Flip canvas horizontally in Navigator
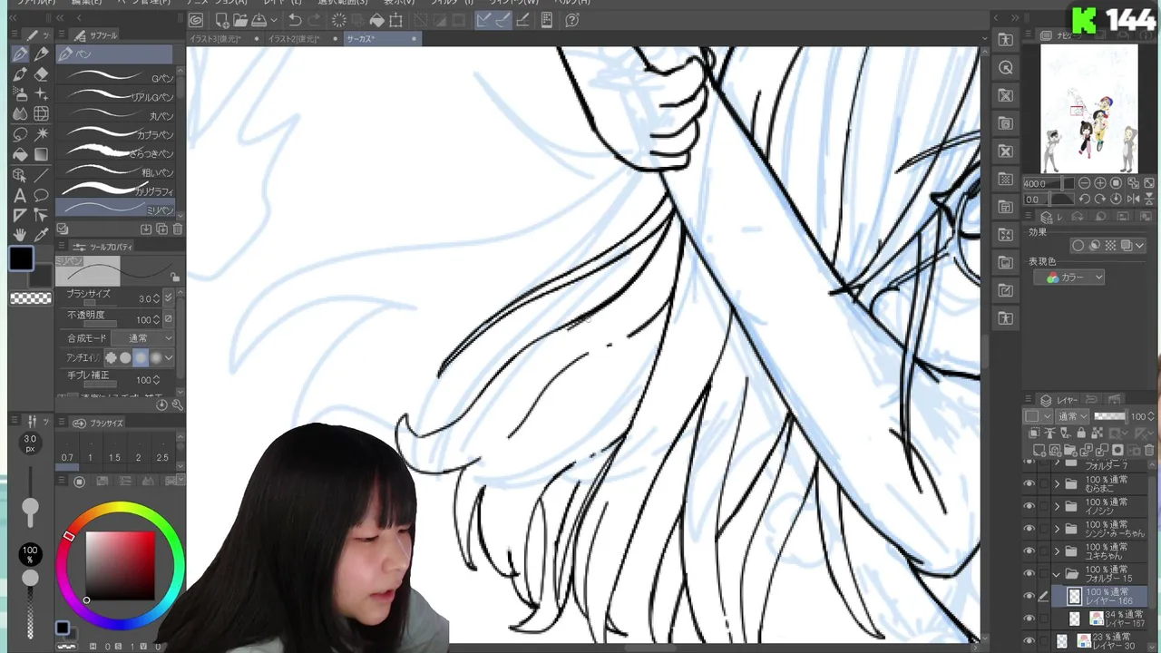This screenshot has height=653, width=1161. coord(1133,200)
